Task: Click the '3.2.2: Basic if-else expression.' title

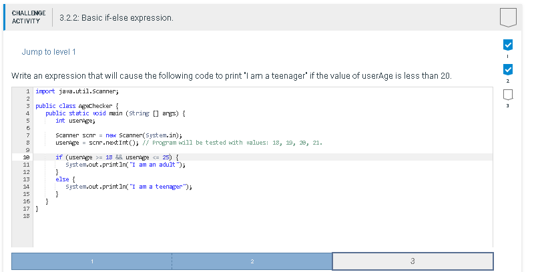Action: tap(116, 18)
